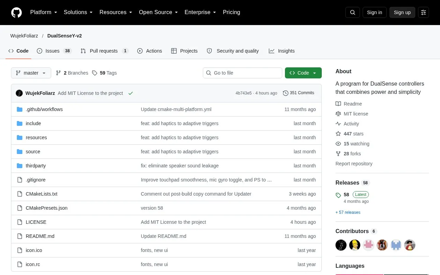440x275 pixels.
Task: Expand the Platform menu
Action: click(44, 12)
